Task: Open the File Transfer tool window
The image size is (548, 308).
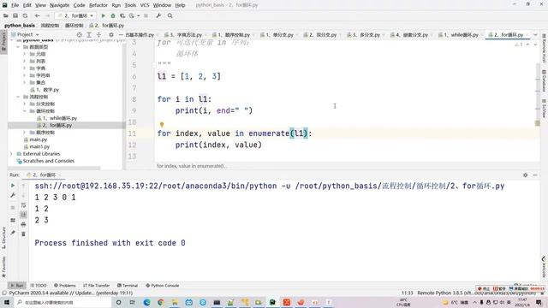Action: click(x=96, y=285)
